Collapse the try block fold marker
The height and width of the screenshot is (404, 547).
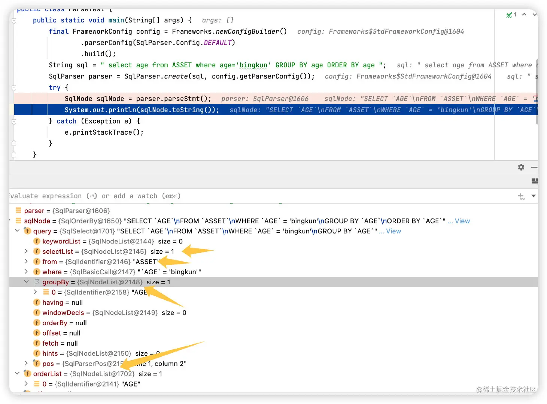[x=14, y=88]
